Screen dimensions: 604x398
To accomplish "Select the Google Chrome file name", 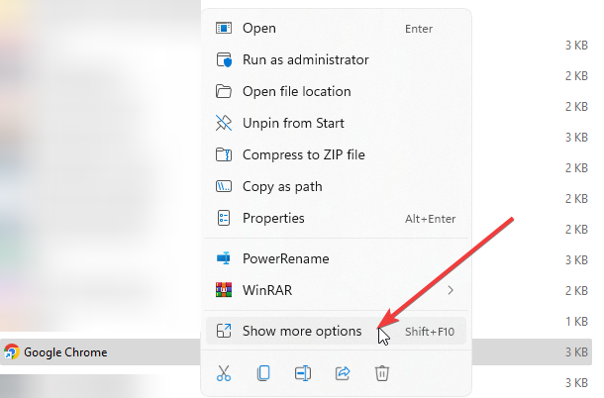I will pos(65,352).
